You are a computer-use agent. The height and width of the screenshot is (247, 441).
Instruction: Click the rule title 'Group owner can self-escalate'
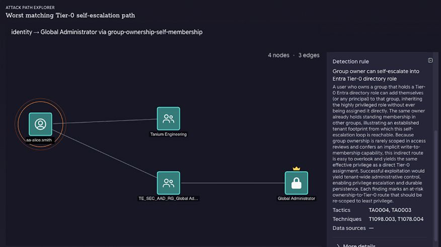(376, 75)
